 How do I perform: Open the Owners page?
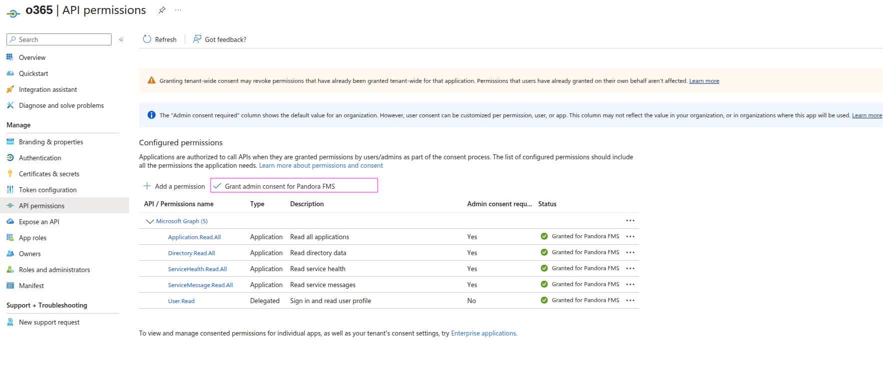30,254
